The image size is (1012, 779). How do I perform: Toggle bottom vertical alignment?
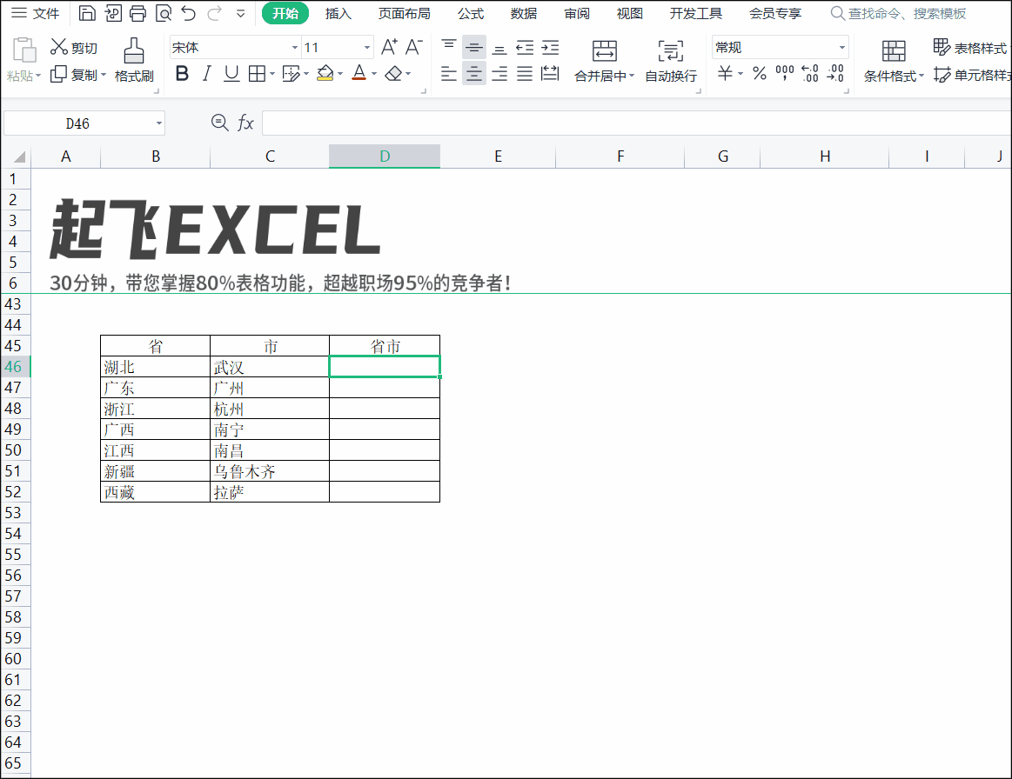pyautogui.click(x=499, y=47)
